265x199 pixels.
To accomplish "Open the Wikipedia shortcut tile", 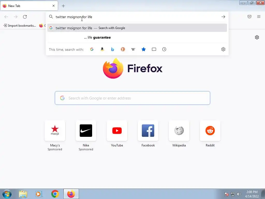I will point(179,131).
